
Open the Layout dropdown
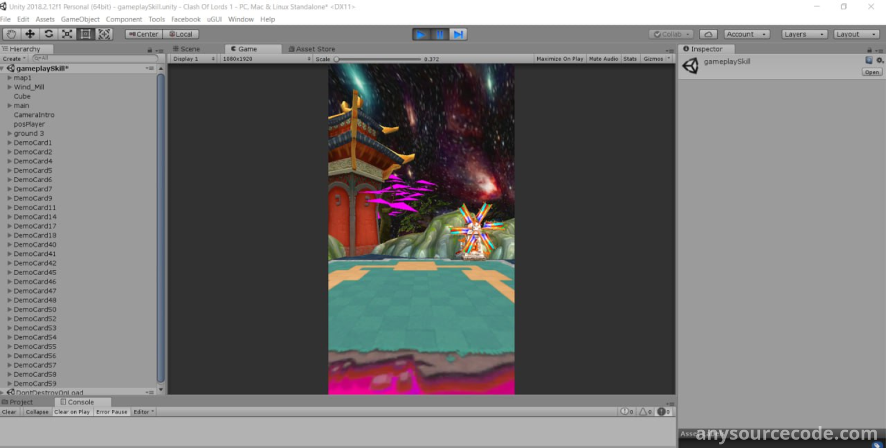[x=856, y=34]
